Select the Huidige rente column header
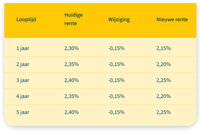This screenshot has width=200, height=132. [74, 19]
